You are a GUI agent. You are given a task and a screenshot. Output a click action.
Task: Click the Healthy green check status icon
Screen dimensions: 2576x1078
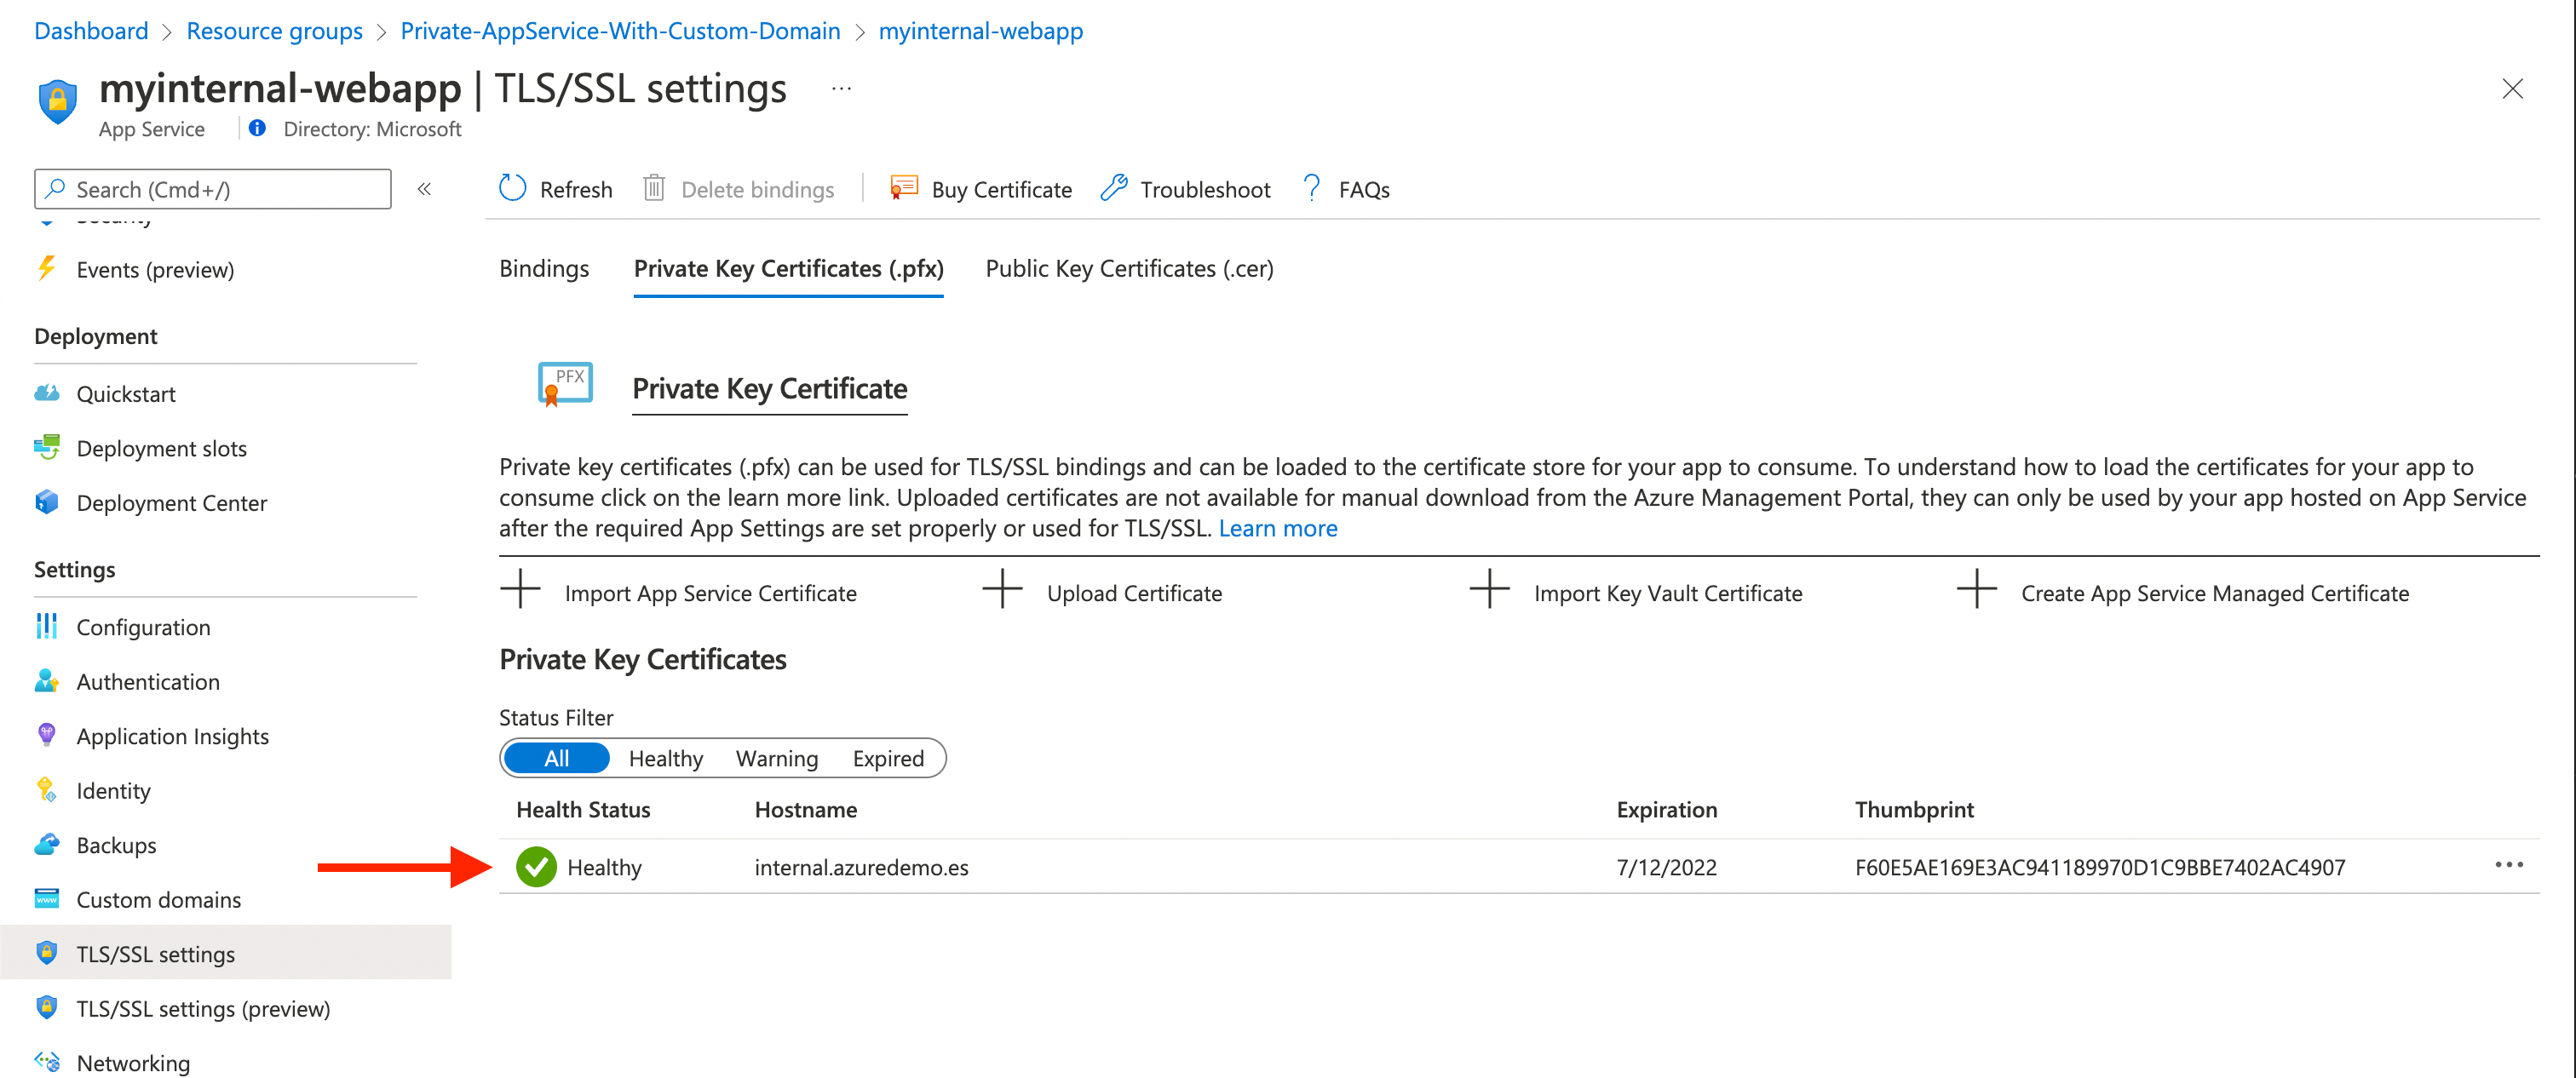tap(536, 866)
